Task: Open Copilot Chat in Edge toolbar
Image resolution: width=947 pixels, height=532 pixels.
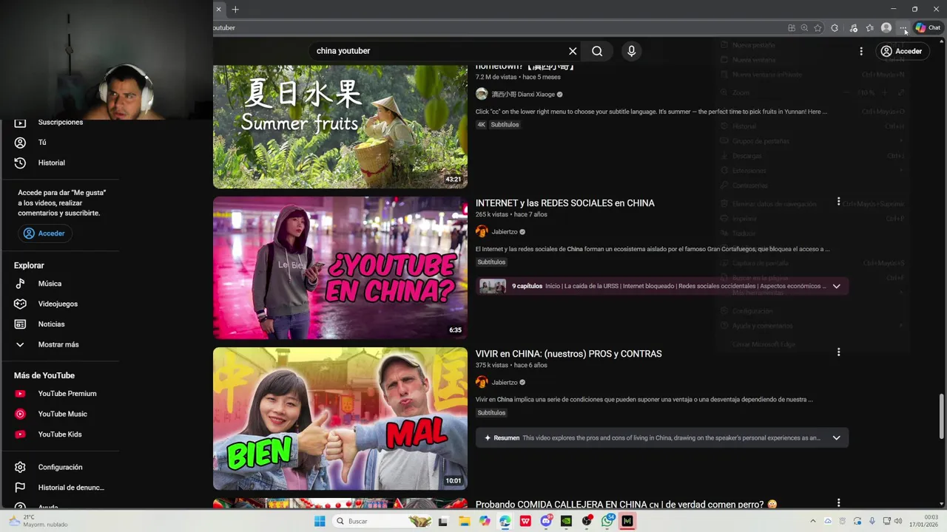Action: 928,28
